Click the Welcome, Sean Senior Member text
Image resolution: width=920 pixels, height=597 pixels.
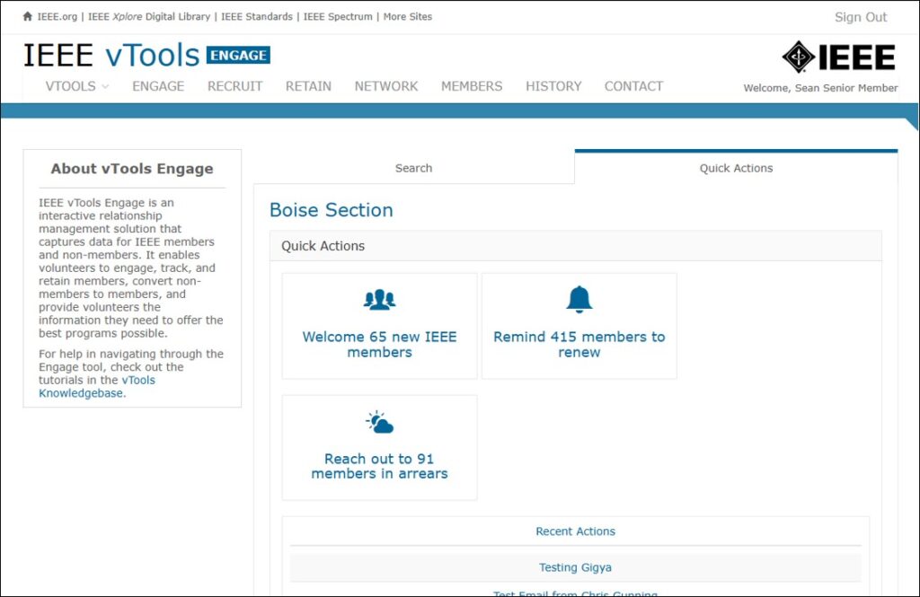tap(820, 88)
